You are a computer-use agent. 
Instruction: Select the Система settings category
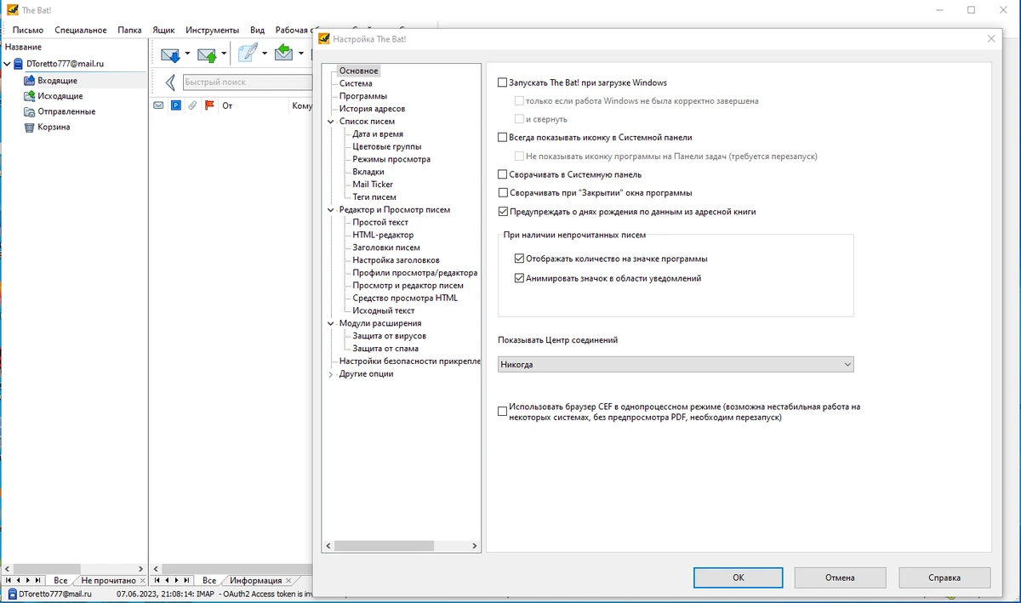(x=356, y=83)
